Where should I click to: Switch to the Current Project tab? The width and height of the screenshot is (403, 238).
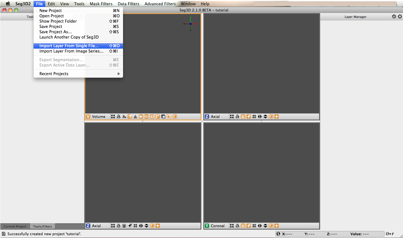(15, 227)
